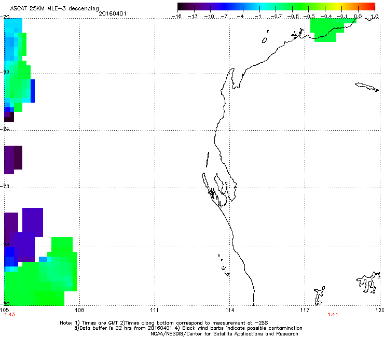Image resolution: width=384 pixels, height=337 pixels.
Task: Click the ASCAT 25KM MLE-3 descending title
Action: [54, 8]
